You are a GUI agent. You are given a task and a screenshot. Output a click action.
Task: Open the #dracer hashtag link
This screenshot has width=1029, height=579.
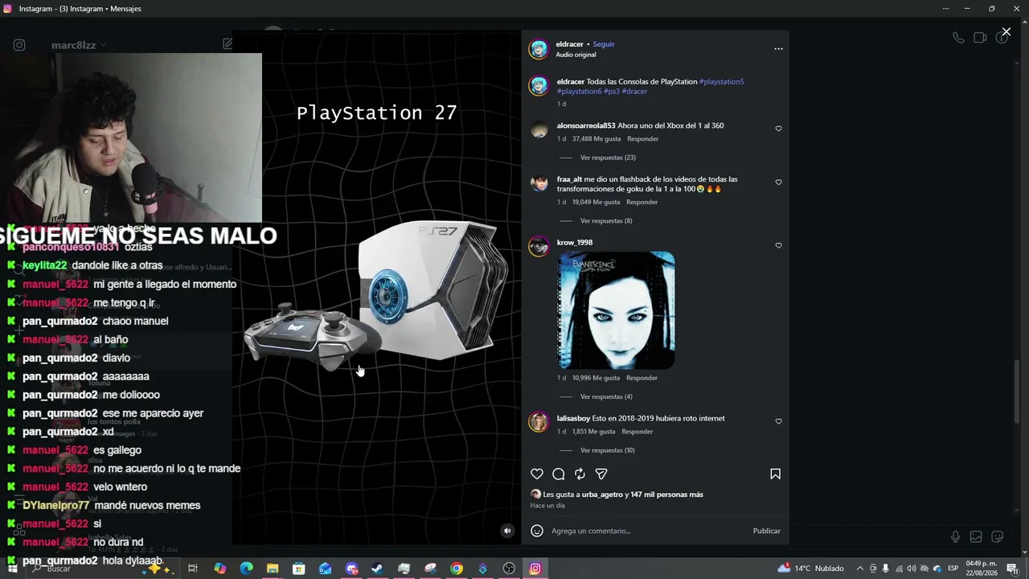(634, 92)
